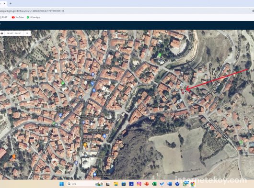Image resolution: width=254 pixels, height=188 pixels.
Task: Close the current browser tab
Action: 4,3
